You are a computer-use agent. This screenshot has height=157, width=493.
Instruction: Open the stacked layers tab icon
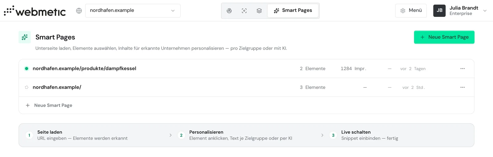tap(259, 11)
